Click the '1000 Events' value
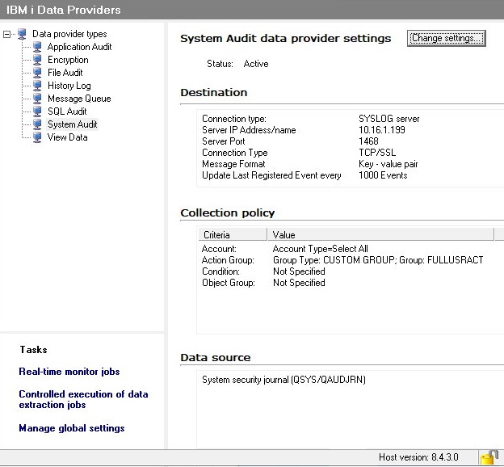 383,175
